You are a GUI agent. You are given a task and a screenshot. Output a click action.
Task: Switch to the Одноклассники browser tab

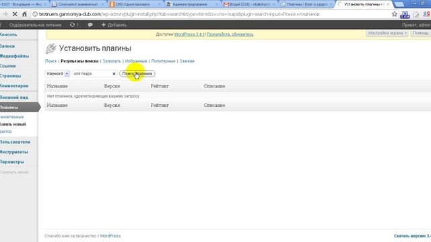click(x=135, y=4)
